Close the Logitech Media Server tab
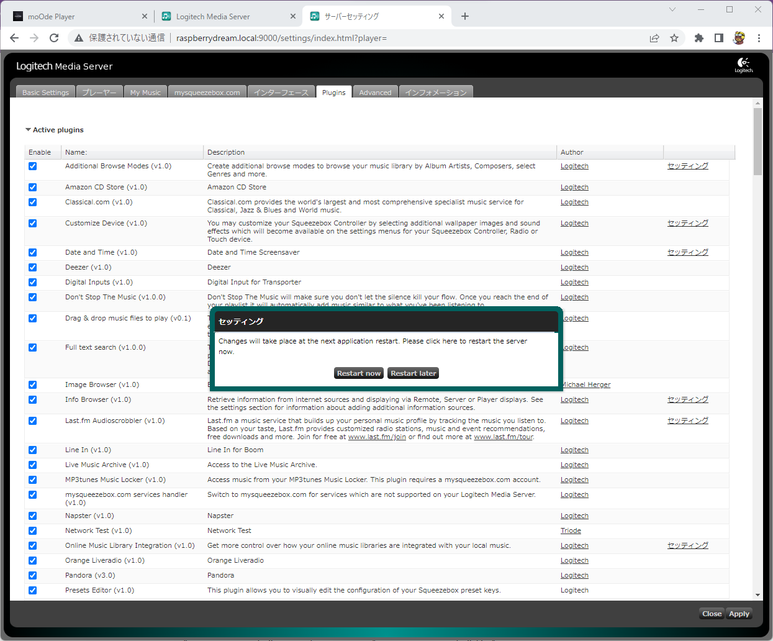773x641 pixels. pos(293,16)
